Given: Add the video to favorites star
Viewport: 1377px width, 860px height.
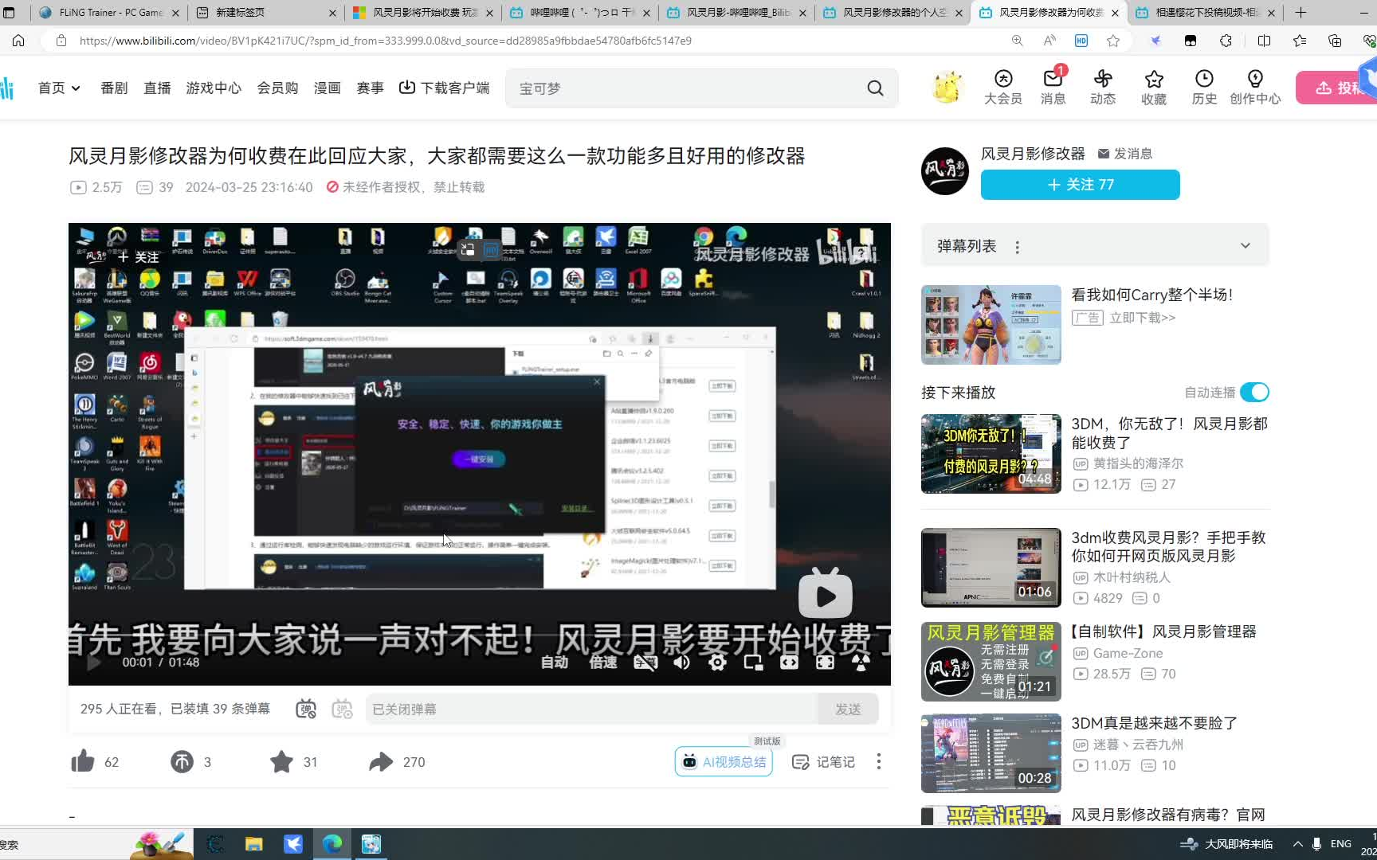Looking at the screenshot, I should 281,762.
